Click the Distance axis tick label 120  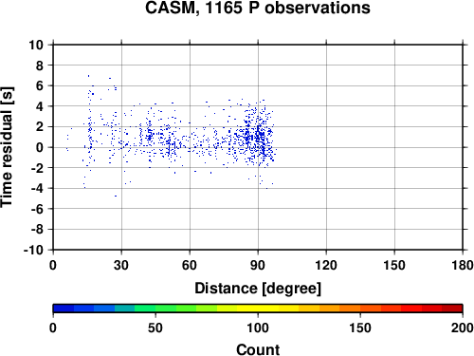326,265
